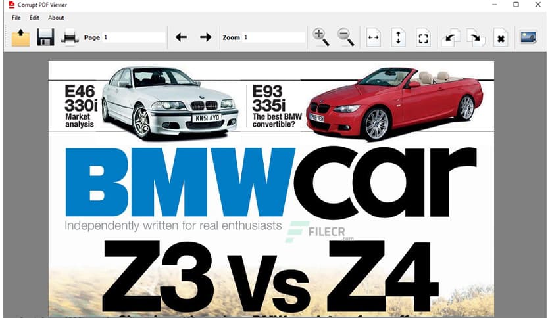This screenshot has height=318, width=550.
Task: Click the Corrupt PDF Viewer app icon
Action: (12, 5)
